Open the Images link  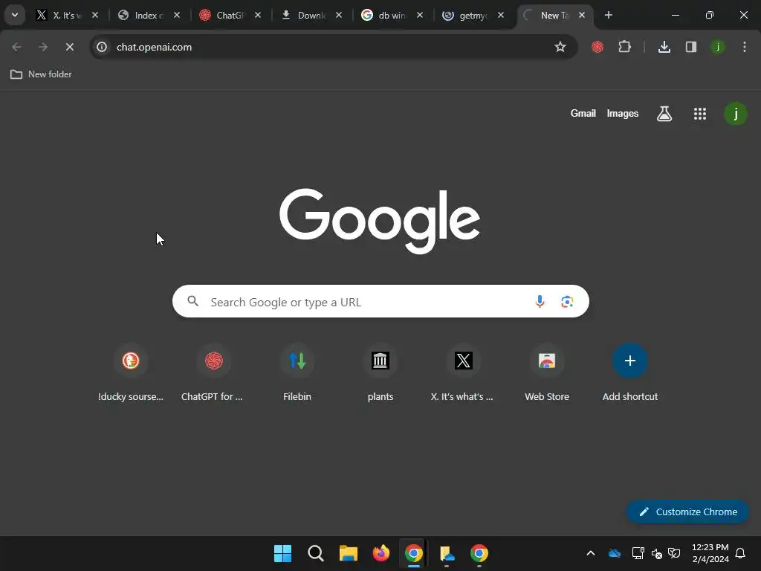[x=622, y=114]
